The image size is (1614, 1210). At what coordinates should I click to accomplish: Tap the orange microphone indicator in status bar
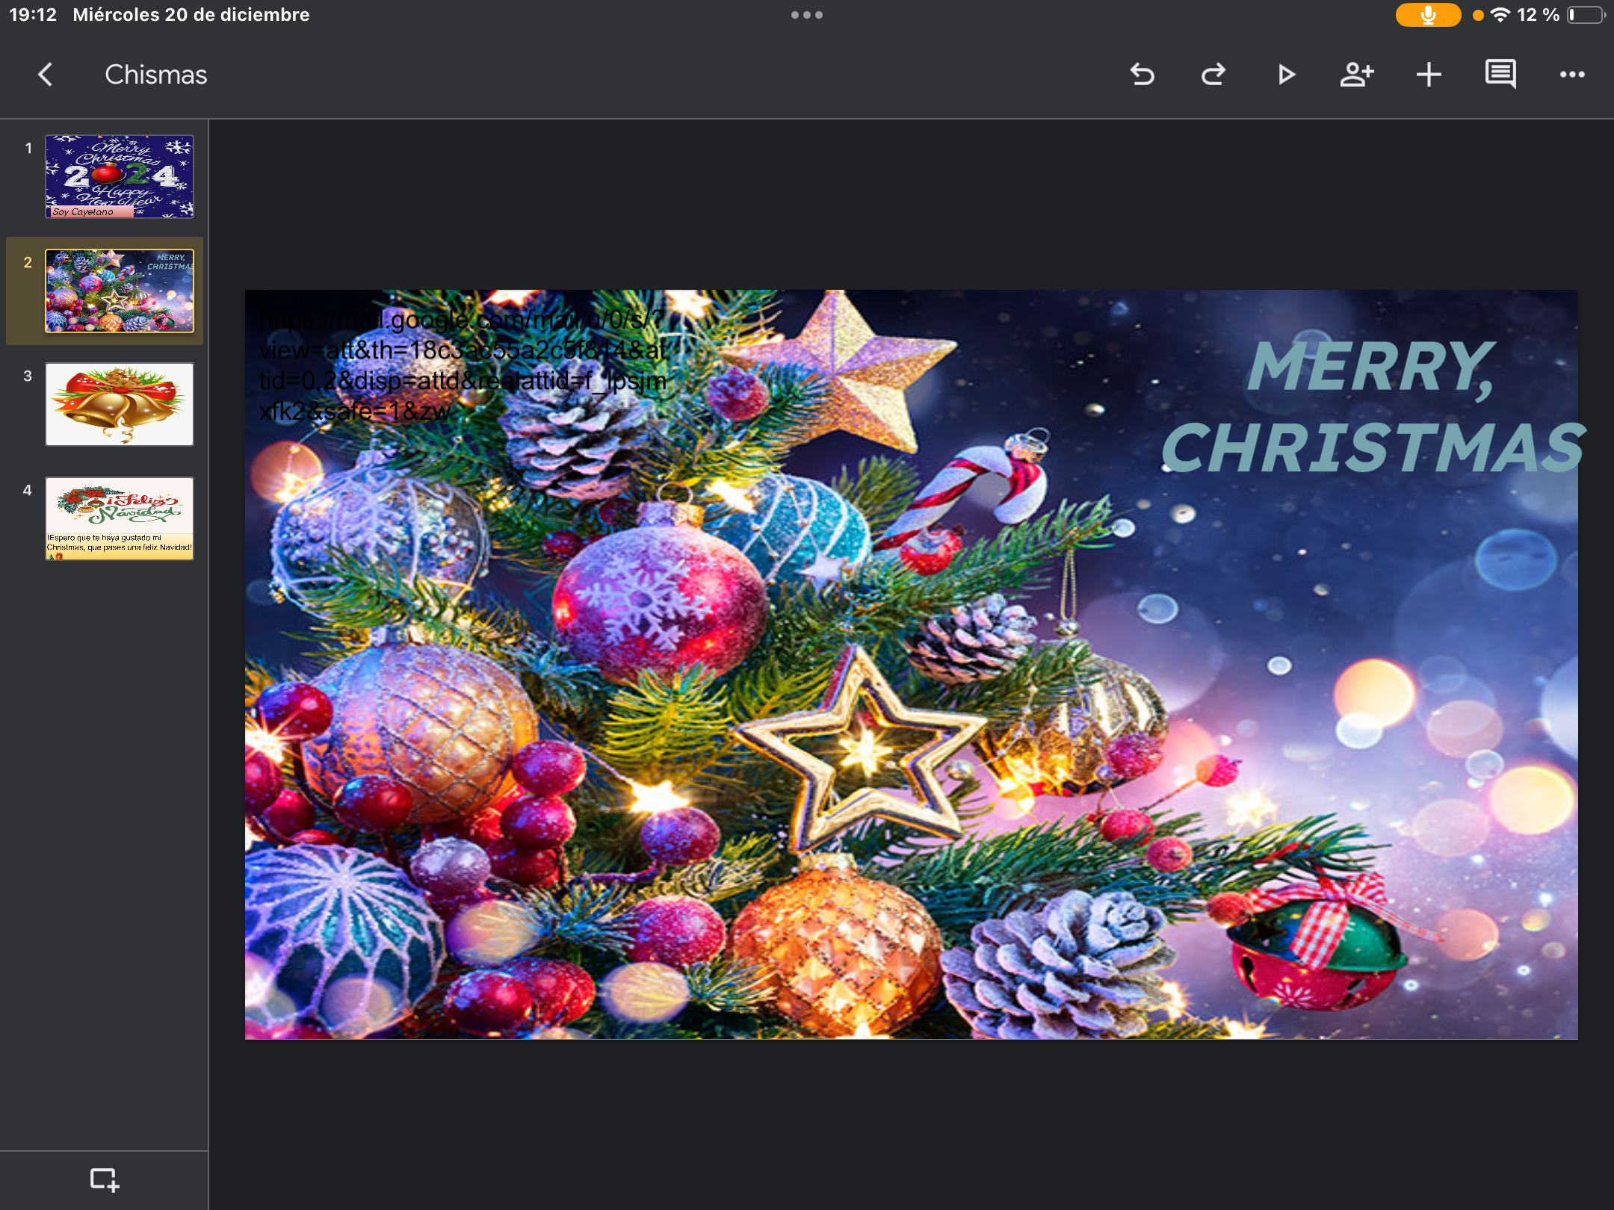[x=1427, y=15]
